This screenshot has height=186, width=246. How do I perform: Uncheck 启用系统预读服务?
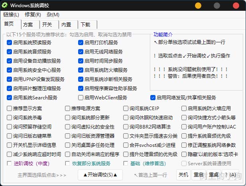tap(9, 43)
